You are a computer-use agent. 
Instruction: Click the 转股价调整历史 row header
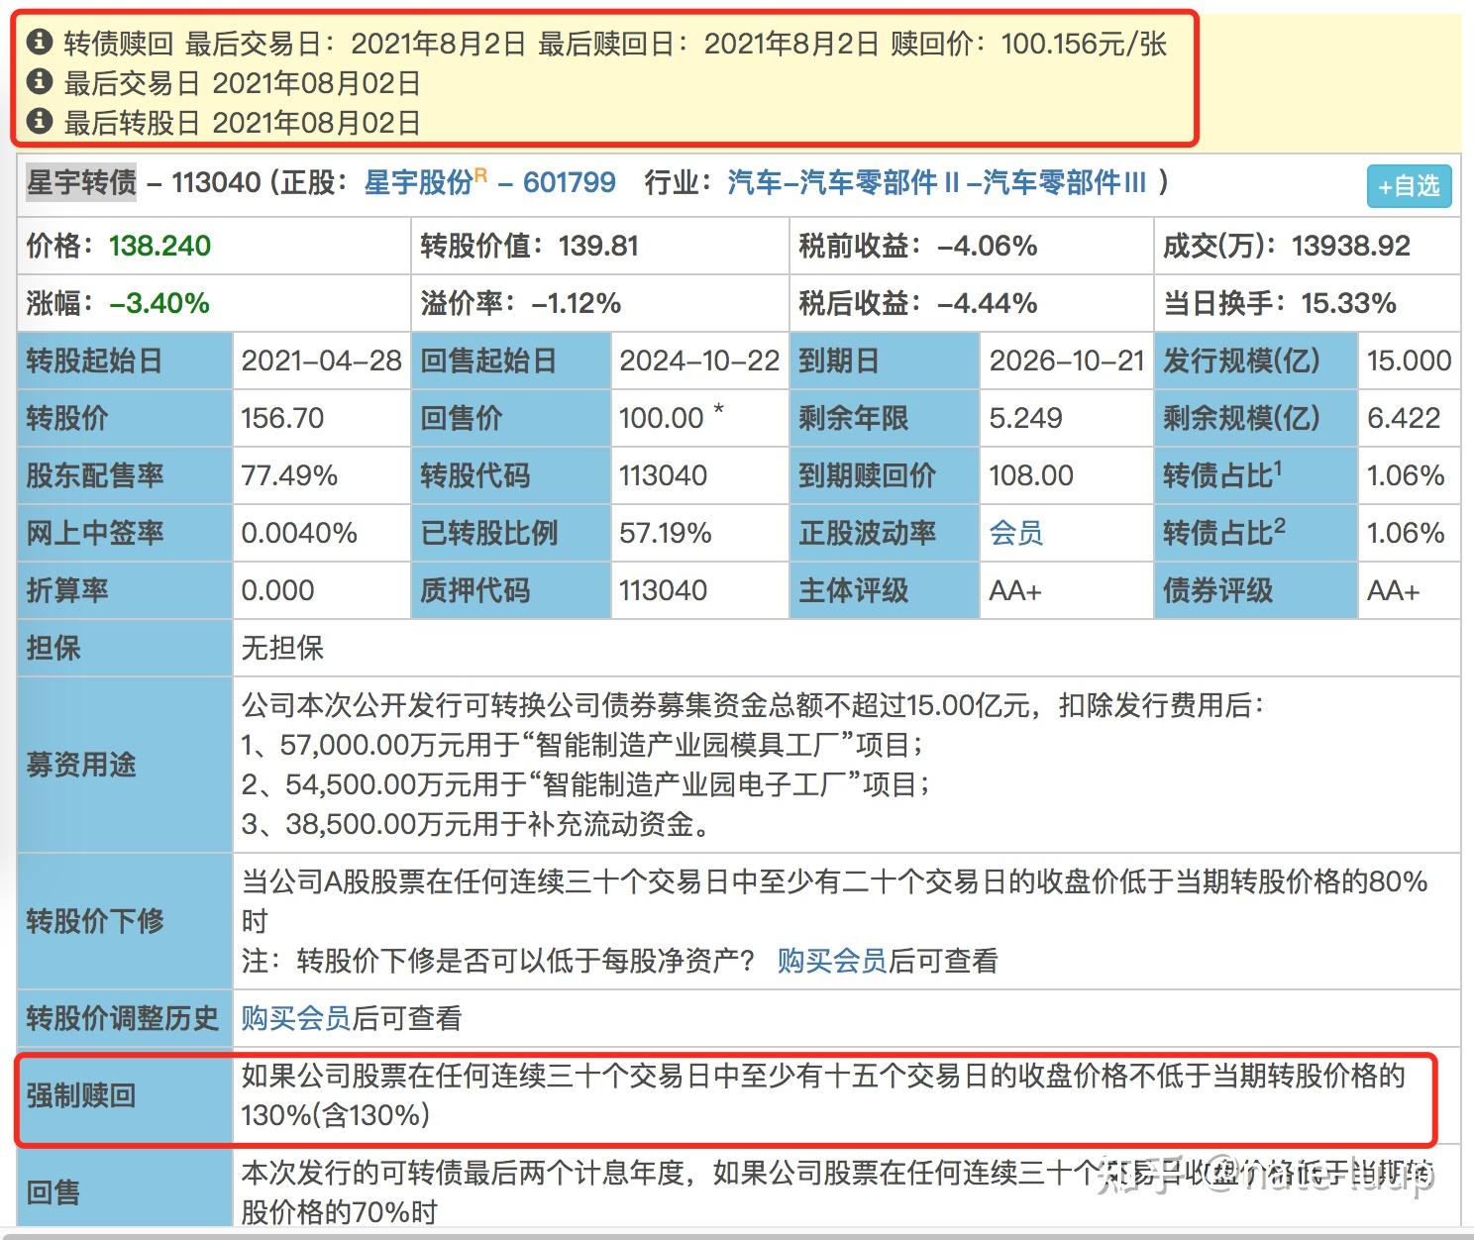(x=125, y=1018)
